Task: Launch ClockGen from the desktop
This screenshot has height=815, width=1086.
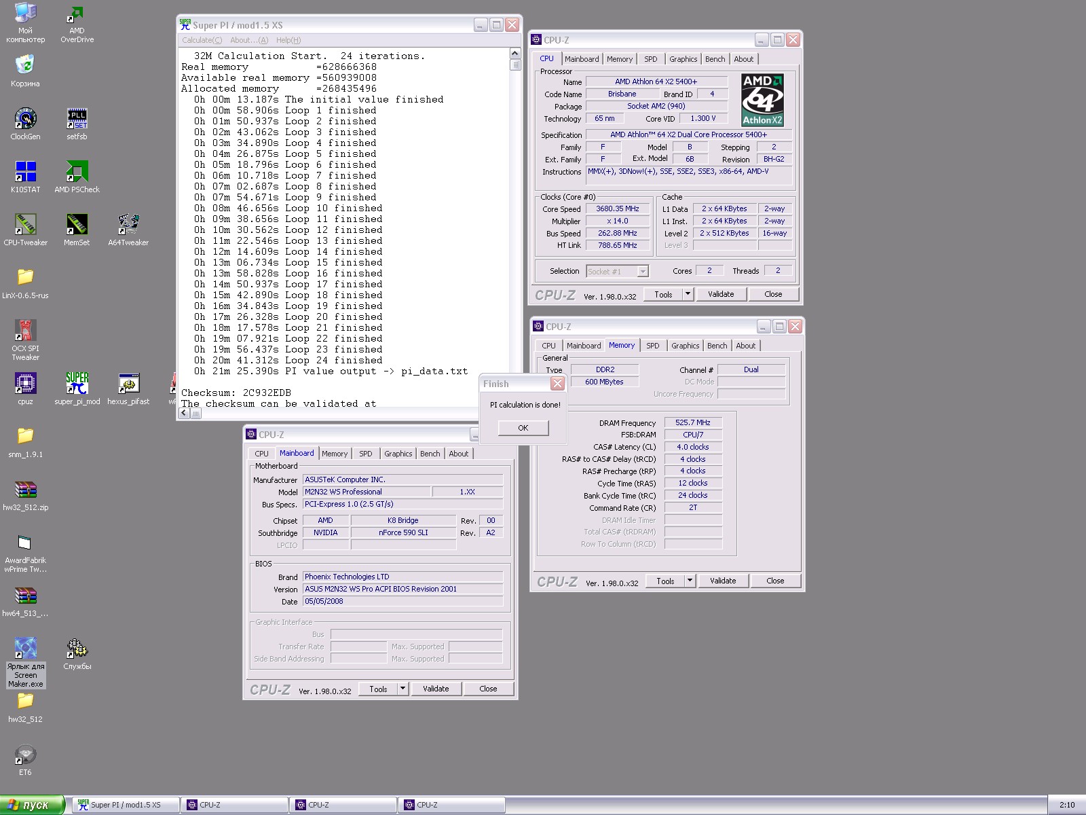Action: [25, 124]
